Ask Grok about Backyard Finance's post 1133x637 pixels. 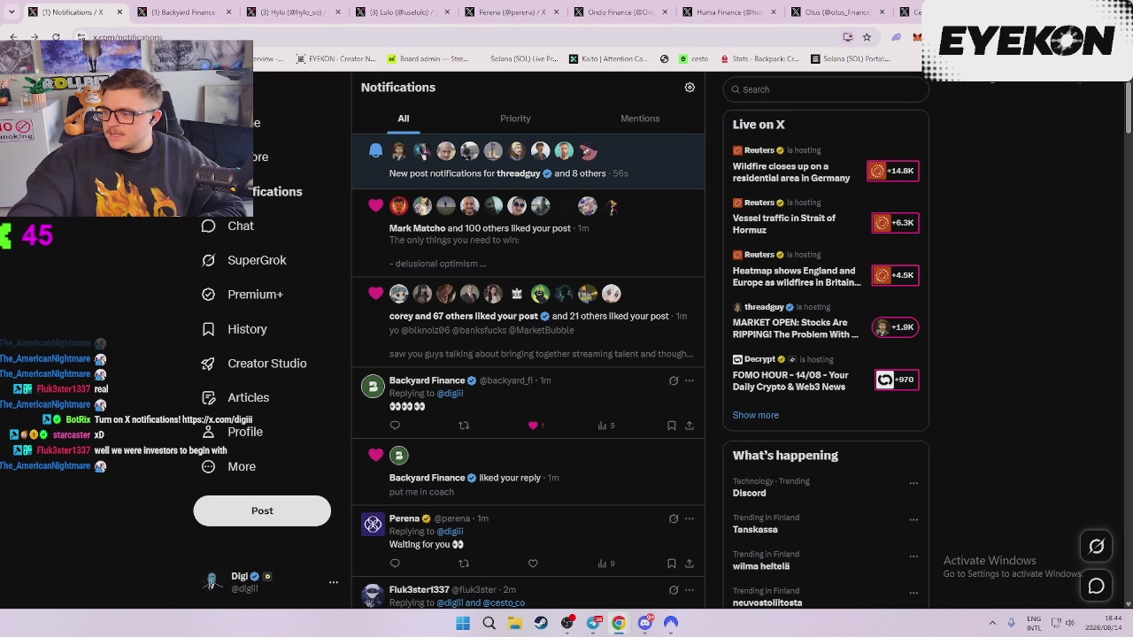tap(674, 380)
